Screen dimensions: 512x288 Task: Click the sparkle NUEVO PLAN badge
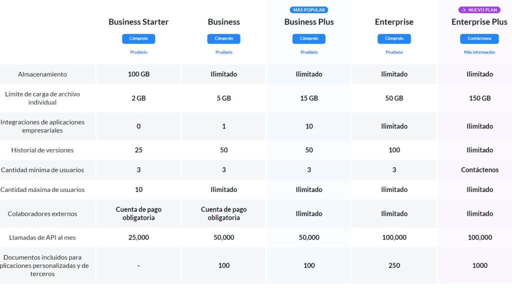479,9
